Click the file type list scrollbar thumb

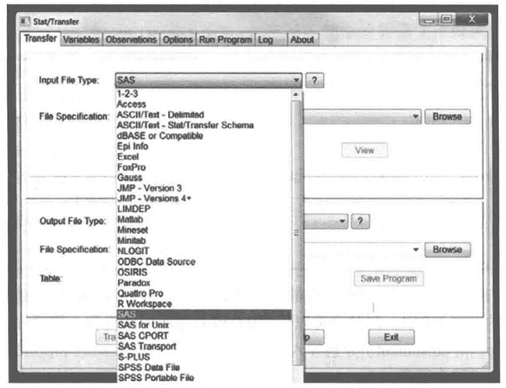pos(296,233)
